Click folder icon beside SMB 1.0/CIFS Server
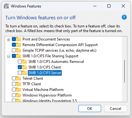Screen dimensions: 132x118 pyautogui.click(x=24, y=73)
